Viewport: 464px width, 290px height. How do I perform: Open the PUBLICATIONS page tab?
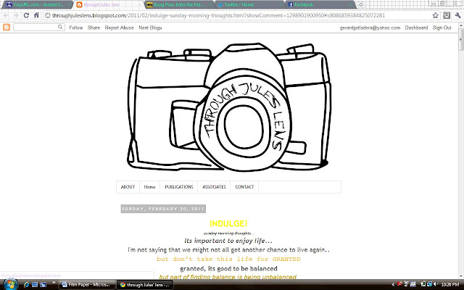179,187
